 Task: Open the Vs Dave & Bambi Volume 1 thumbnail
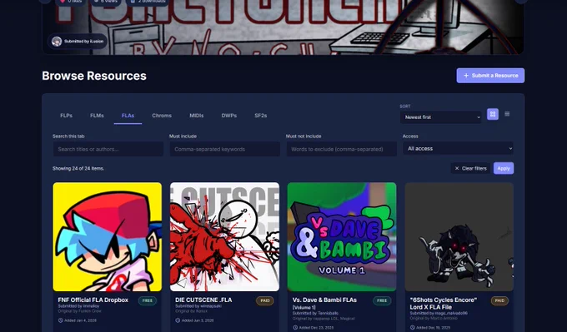click(342, 237)
